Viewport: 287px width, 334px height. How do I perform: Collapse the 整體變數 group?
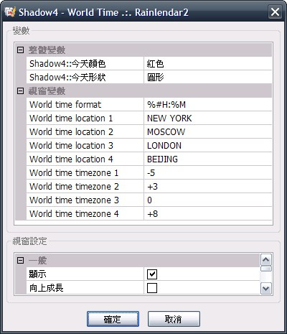click(x=21, y=50)
